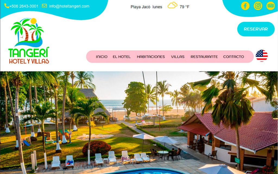Click the Tangeri Hotel y Villas logo

29,41
